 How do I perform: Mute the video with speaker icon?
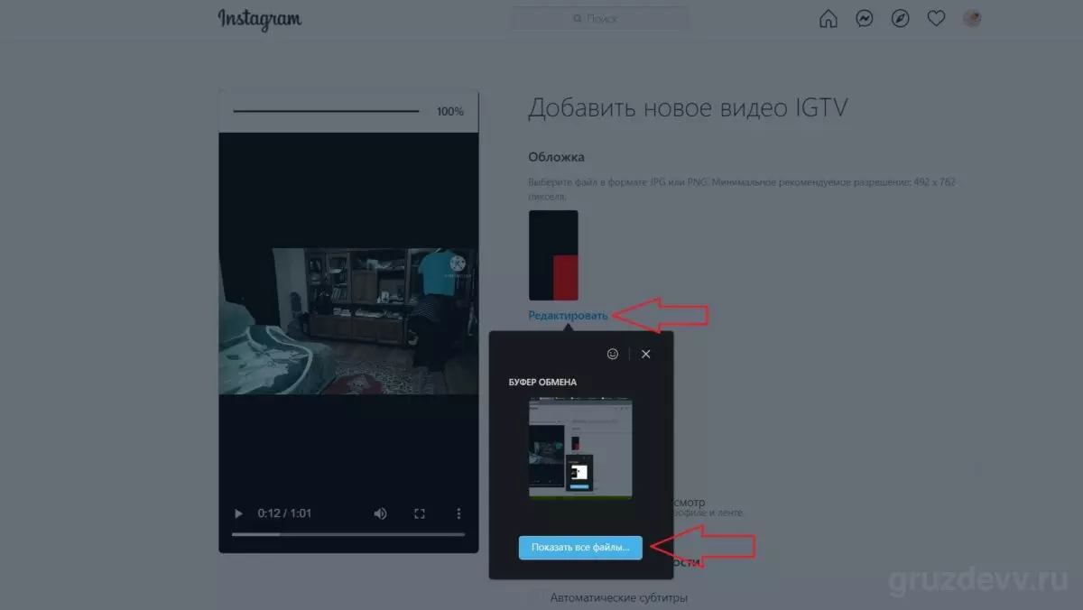click(x=380, y=513)
